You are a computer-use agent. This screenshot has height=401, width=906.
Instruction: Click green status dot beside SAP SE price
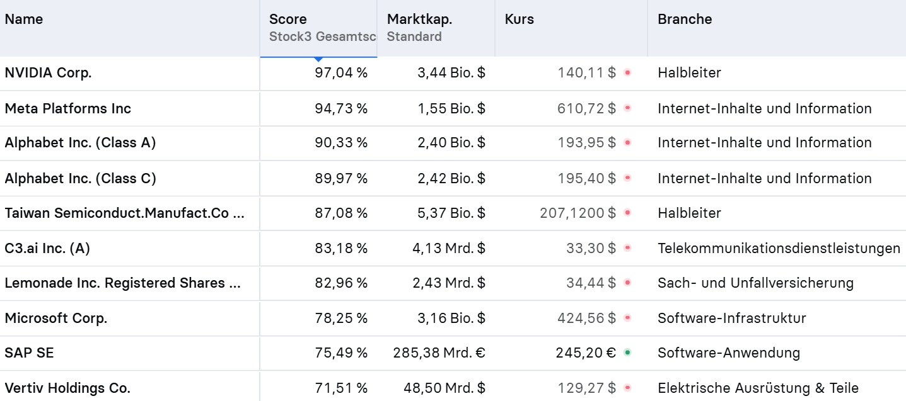[x=627, y=353]
